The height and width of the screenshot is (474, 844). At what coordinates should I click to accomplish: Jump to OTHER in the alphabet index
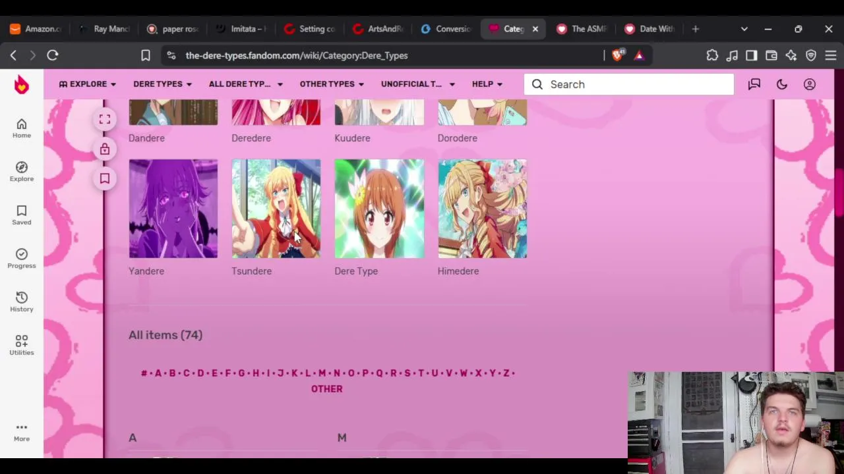coord(326,389)
